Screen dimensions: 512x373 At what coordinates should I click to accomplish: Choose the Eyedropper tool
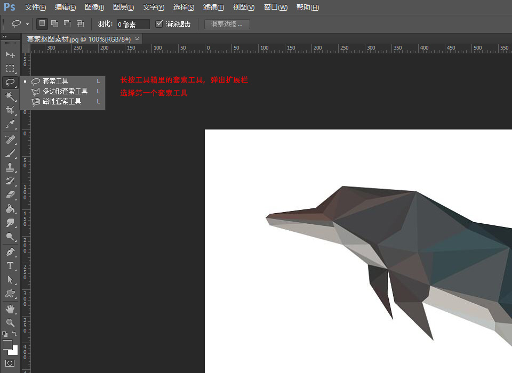(x=10, y=125)
